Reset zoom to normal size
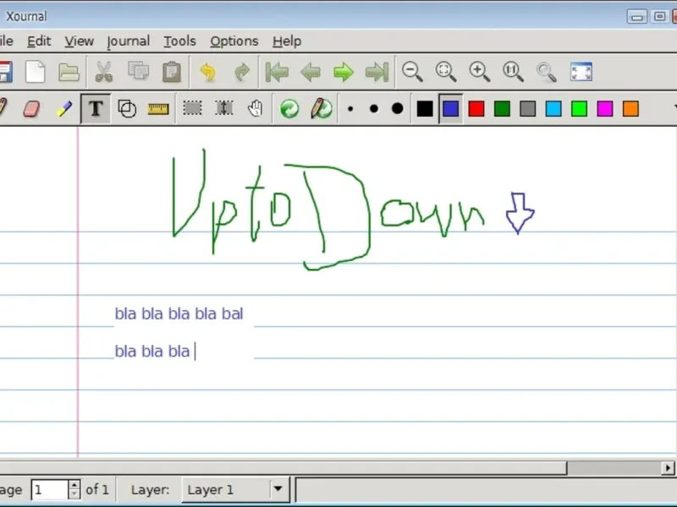The width and height of the screenshot is (677, 507). point(513,72)
